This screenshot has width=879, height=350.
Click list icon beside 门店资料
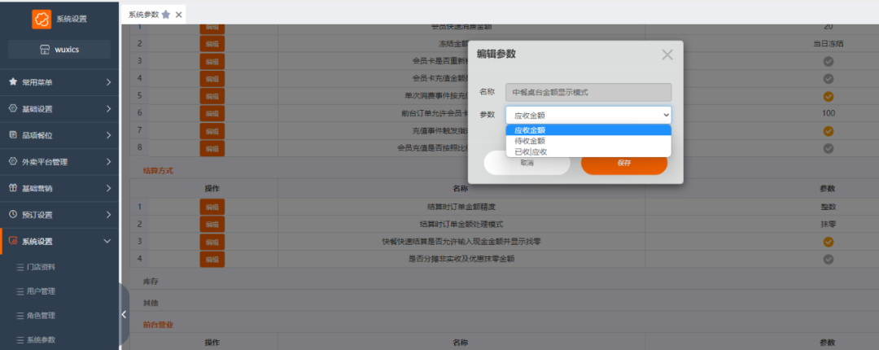(x=20, y=267)
